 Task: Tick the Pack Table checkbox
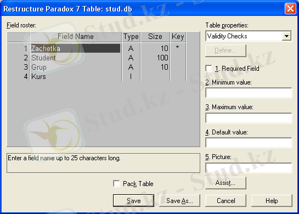click(116, 183)
